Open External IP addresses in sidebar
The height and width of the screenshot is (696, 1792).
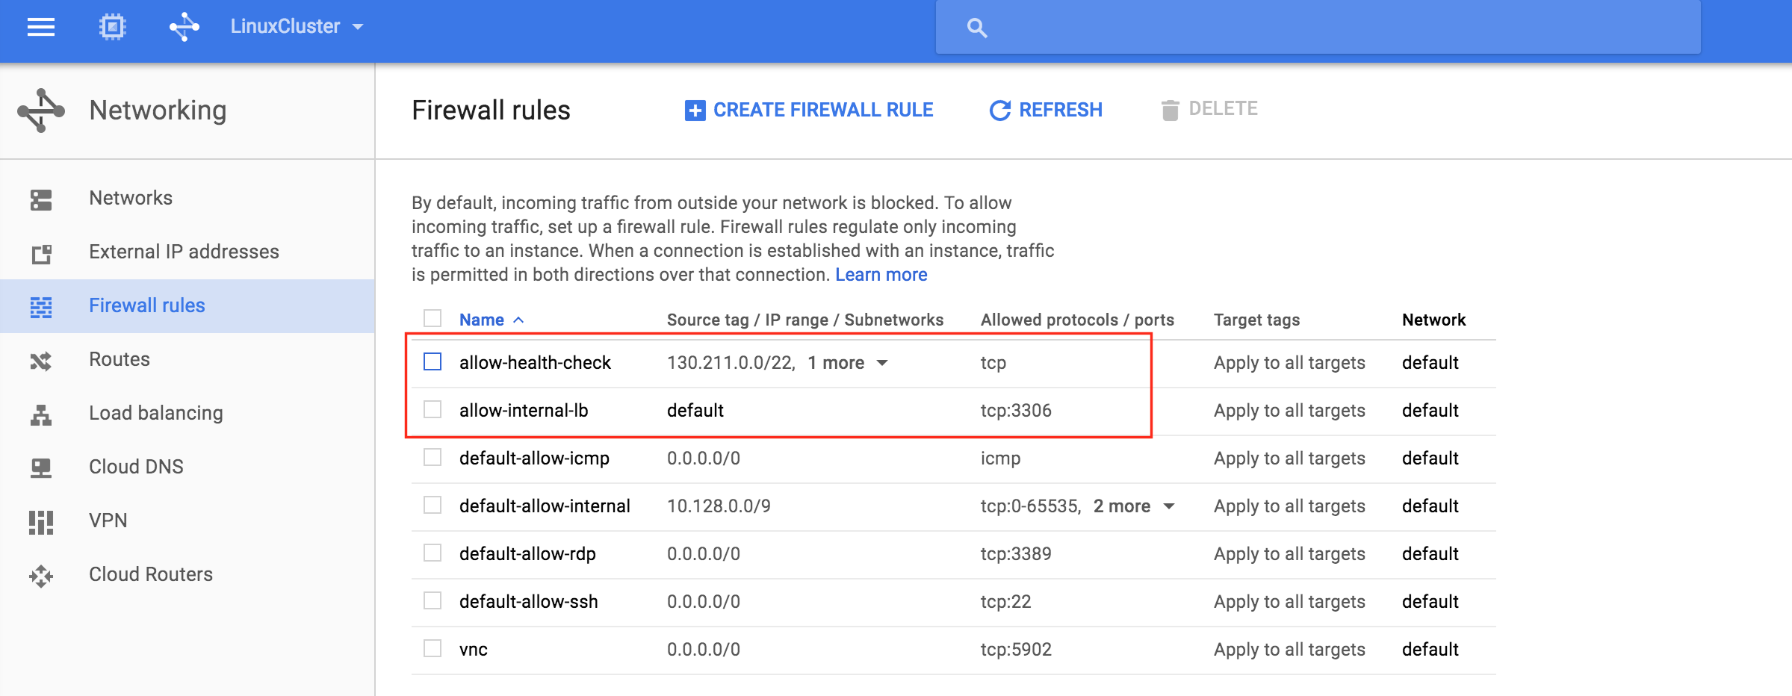pos(184,252)
